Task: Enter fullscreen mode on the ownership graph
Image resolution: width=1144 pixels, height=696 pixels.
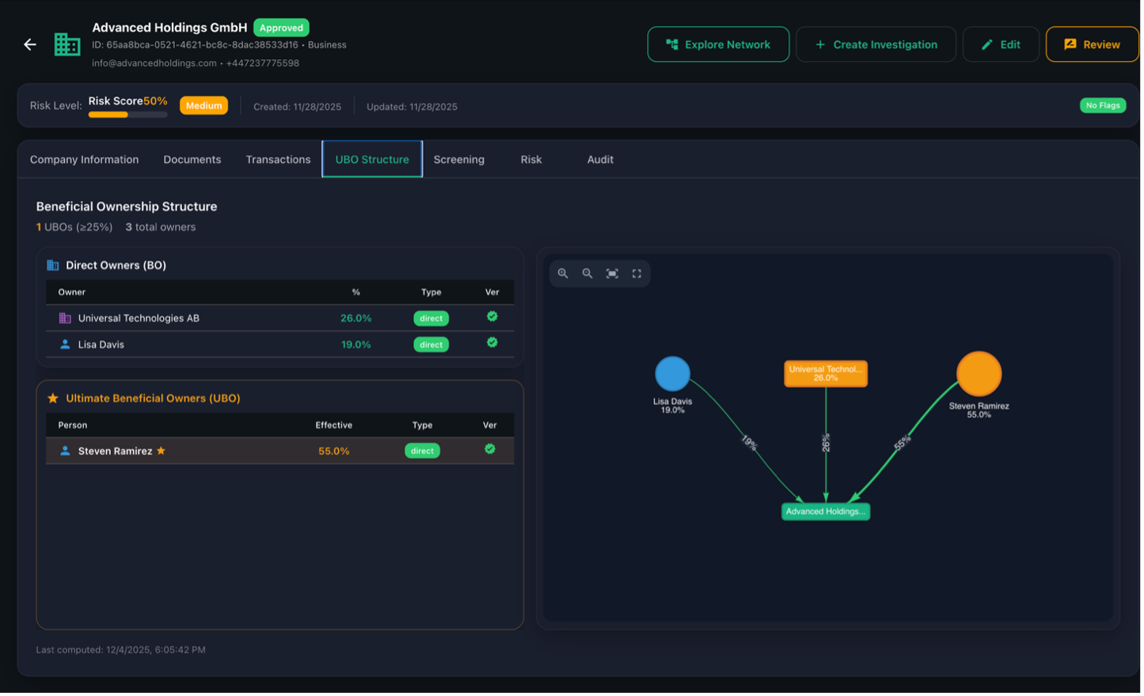Action: [637, 273]
